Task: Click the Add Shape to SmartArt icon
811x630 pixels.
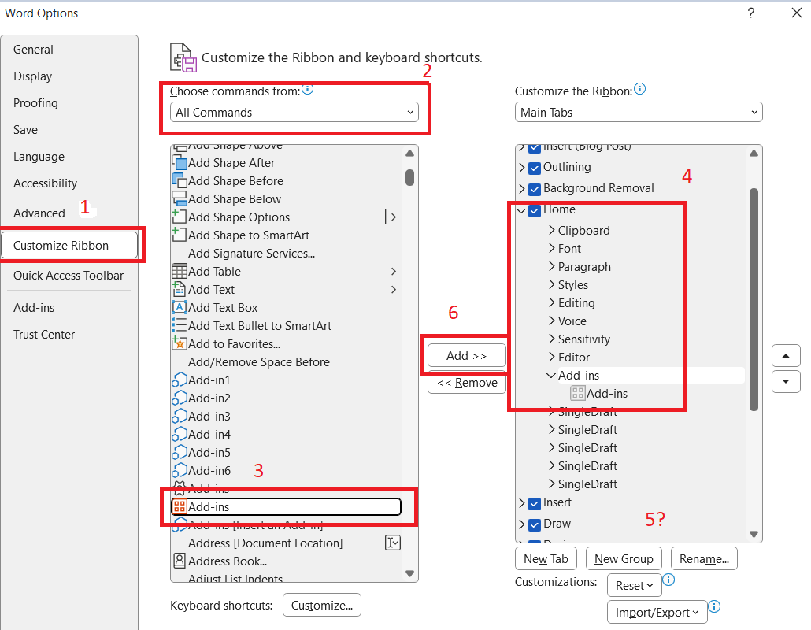Action: coord(180,235)
